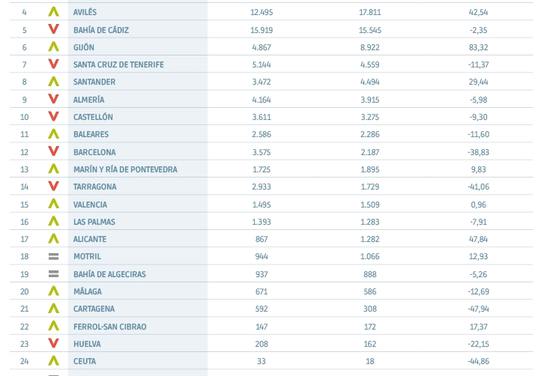Click the green up arrow next to Ceuta
544x376 pixels.
point(53,361)
